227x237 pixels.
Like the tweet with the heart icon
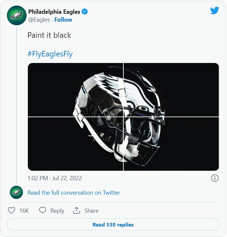tap(11, 210)
